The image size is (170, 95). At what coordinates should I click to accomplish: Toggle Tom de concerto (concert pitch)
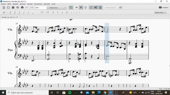pyautogui.click(x=110, y=8)
